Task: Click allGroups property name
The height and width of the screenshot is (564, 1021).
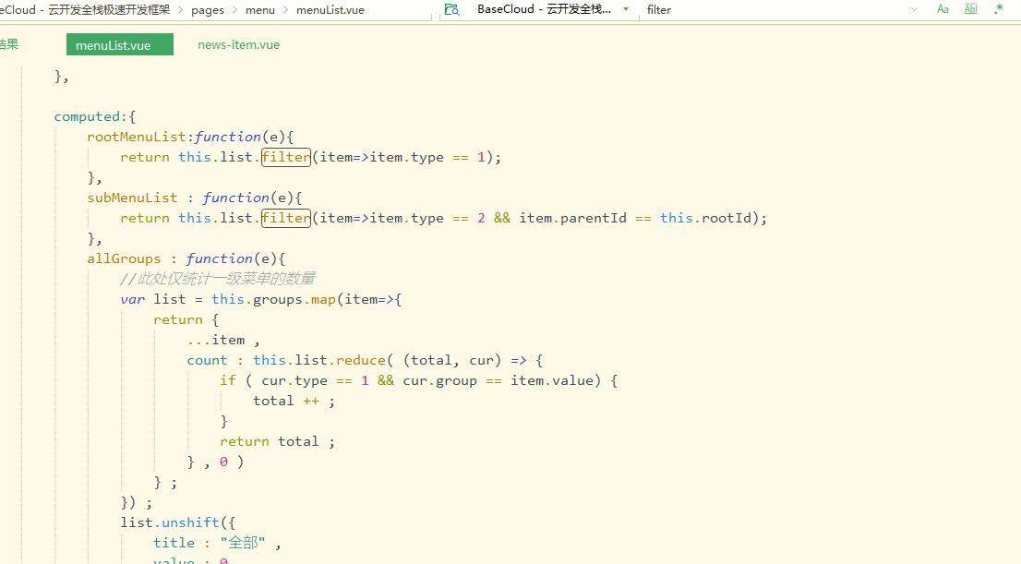Action: coord(124,258)
